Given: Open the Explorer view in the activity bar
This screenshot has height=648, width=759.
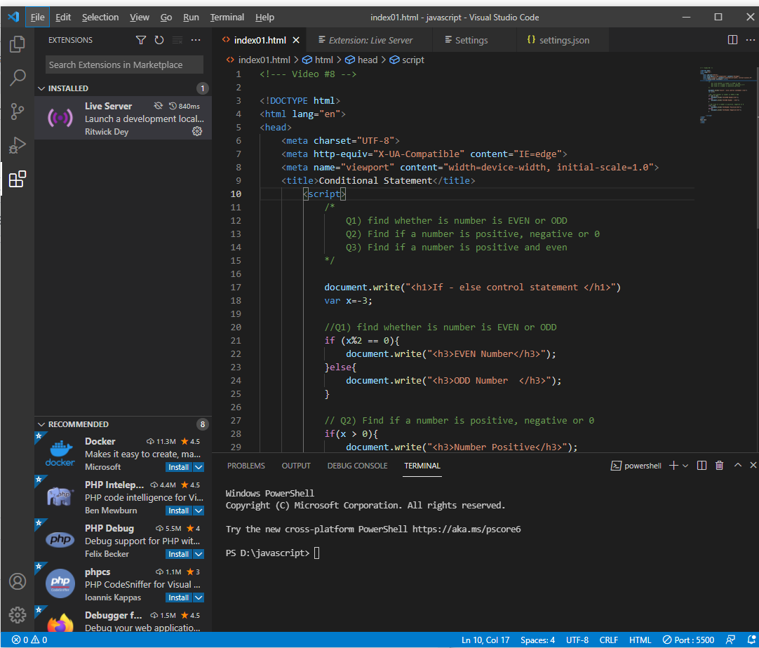Looking at the screenshot, I should coord(18,43).
